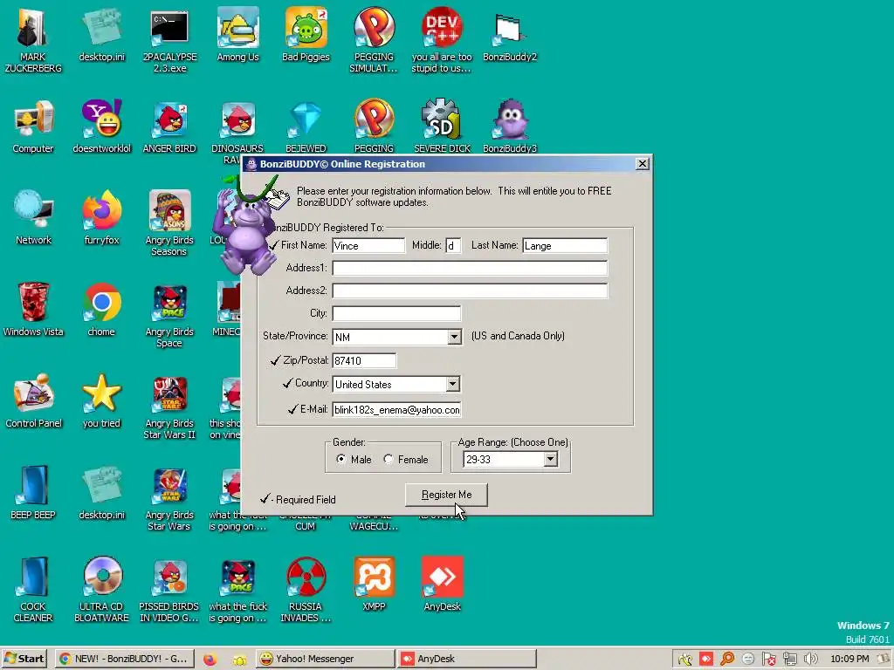Open Angry Birds Space icon

169,314
